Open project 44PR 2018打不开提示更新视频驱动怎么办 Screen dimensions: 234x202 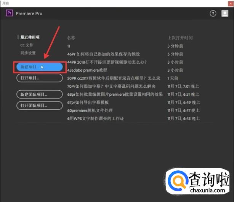107,62
